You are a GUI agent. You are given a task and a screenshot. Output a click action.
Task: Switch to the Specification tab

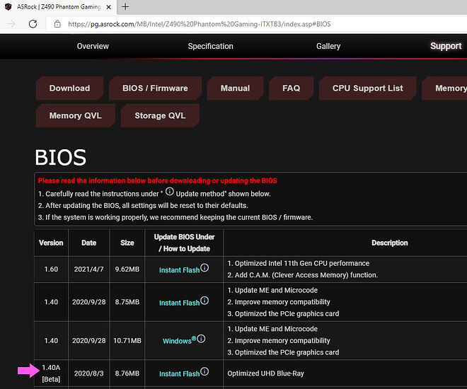point(210,46)
